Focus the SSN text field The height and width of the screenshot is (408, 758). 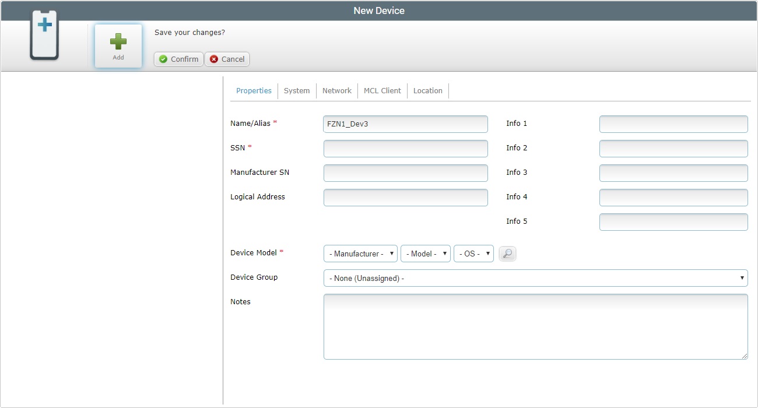405,149
